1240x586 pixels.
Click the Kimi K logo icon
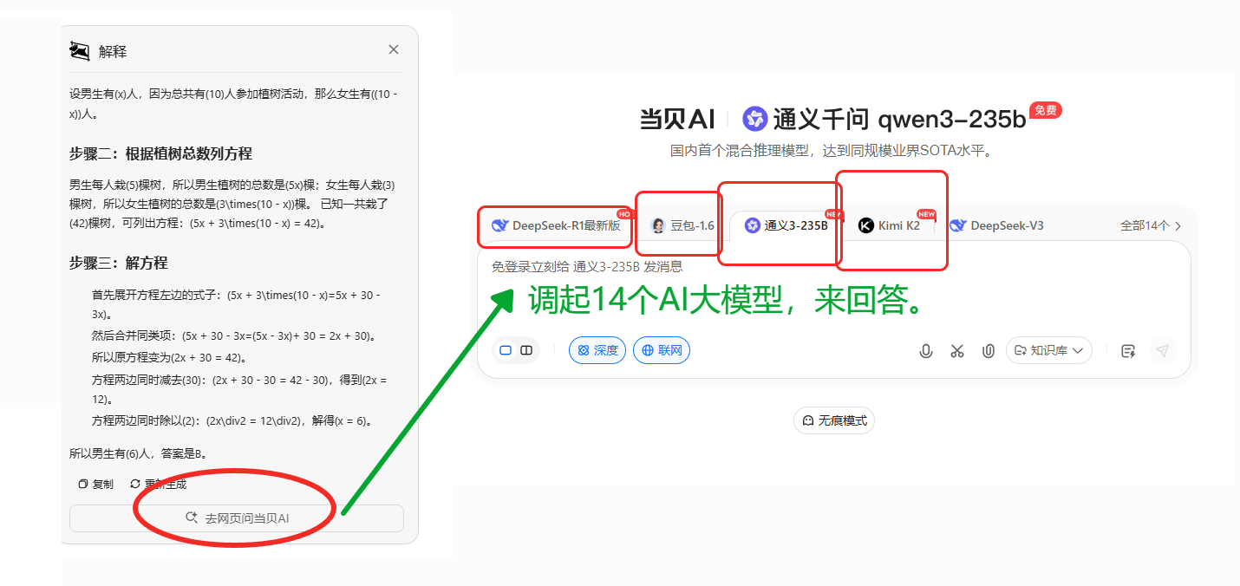(865, 225)
